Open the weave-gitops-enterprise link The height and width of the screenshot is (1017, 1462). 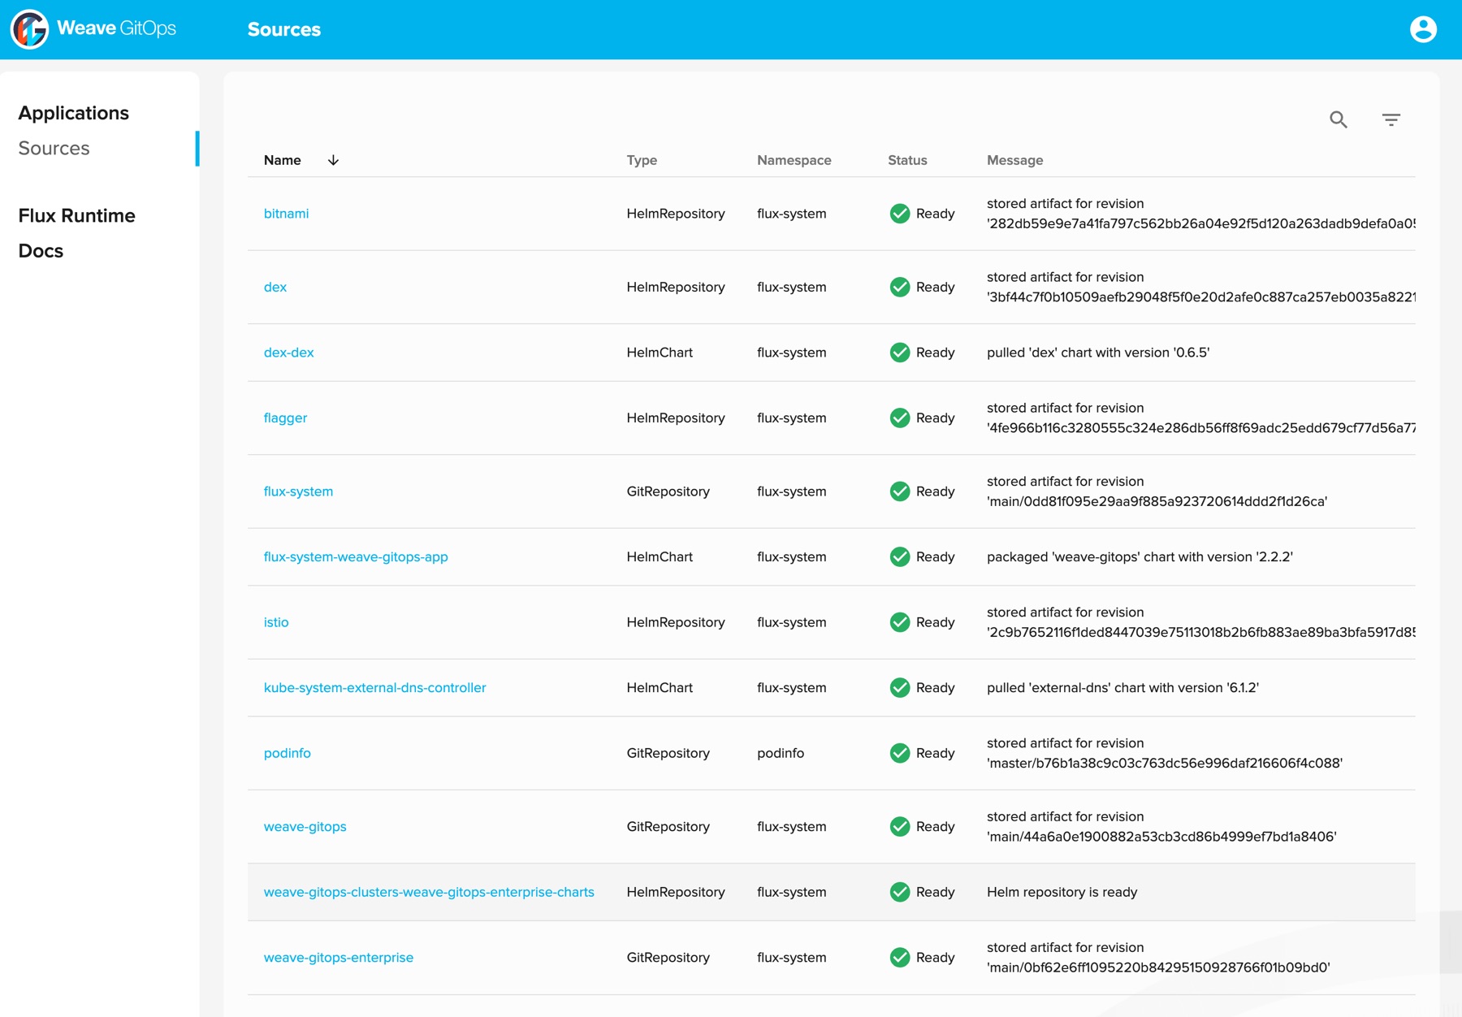(x=338, y=958)
